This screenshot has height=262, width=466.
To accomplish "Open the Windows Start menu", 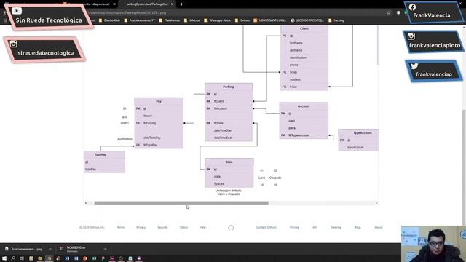I will [x=4, y=258].
